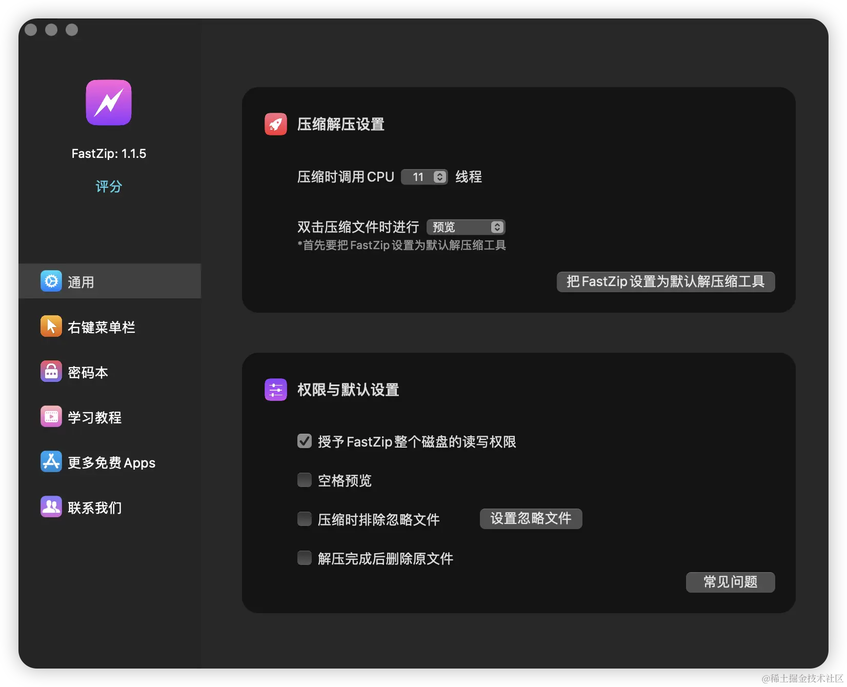Select the cursor icon for 右键菜单栏
Image resolution: width=847 pixels, height=687 pixels.
51,326
